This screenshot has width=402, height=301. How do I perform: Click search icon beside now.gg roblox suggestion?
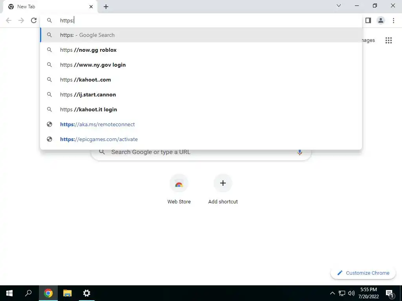tap(49, 50)
